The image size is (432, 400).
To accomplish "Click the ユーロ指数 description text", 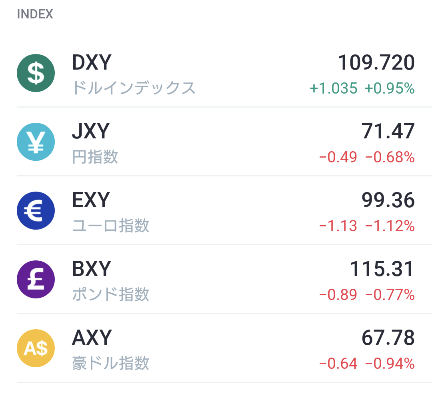I will (x=111, y=226).
